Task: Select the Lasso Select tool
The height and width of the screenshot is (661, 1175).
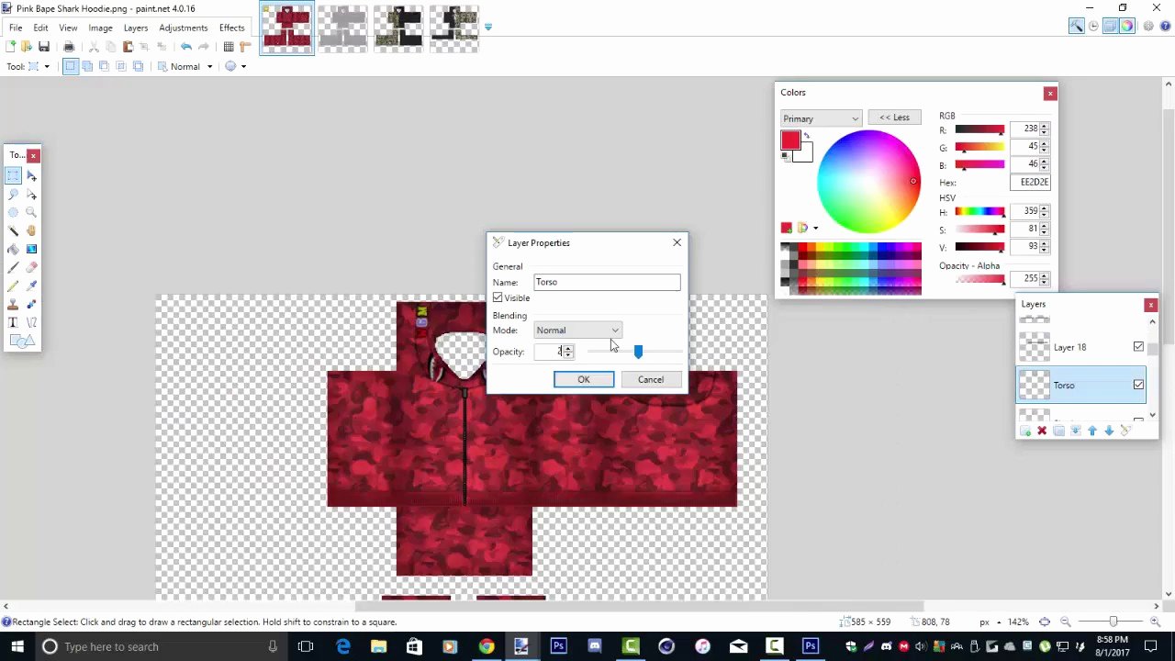Action: pos(13,194)
